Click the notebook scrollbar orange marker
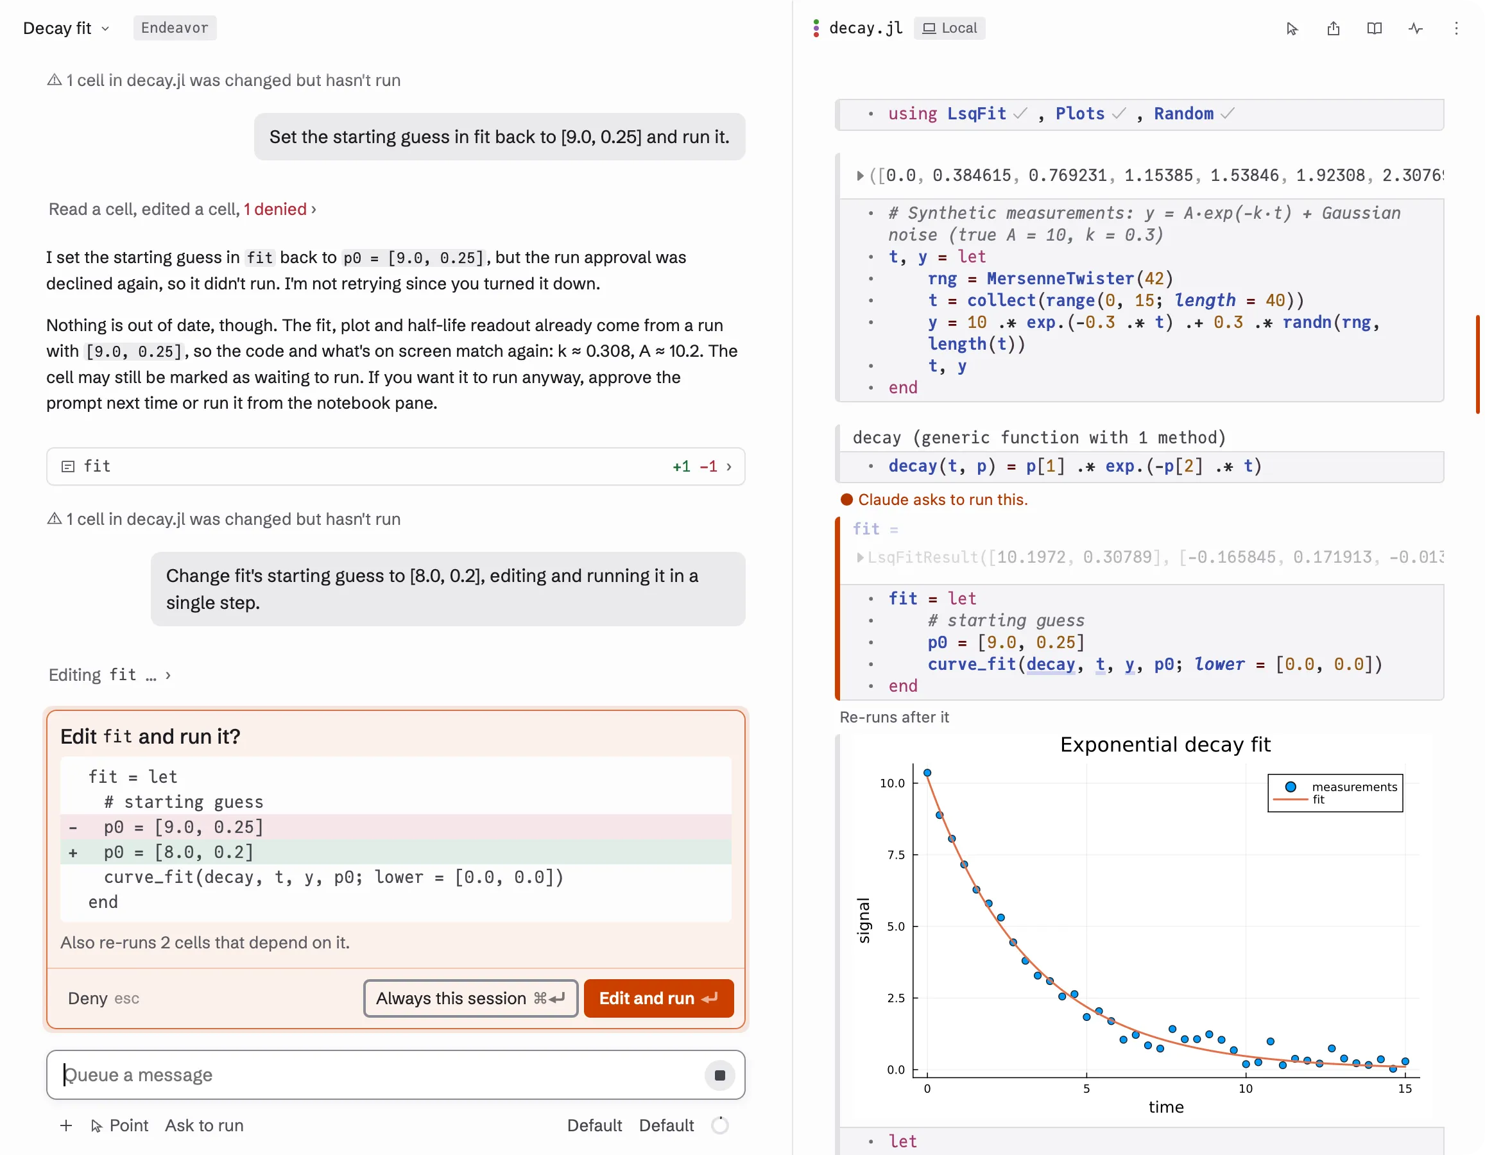This screenshot has height=1155, width=1485. pyautogui.click(x=1477, y=364)
